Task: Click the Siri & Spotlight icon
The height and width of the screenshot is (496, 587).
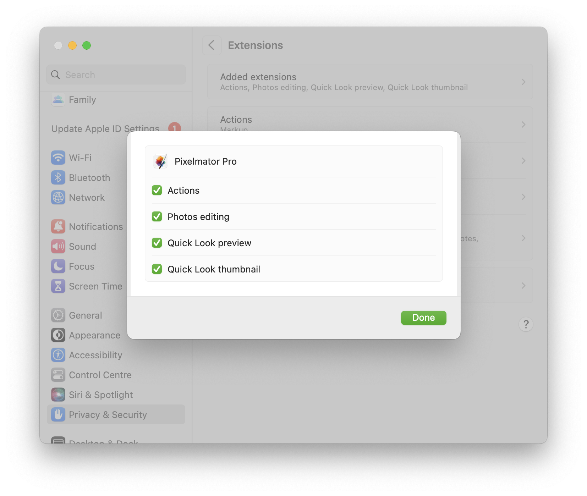Action: [58, 395]
